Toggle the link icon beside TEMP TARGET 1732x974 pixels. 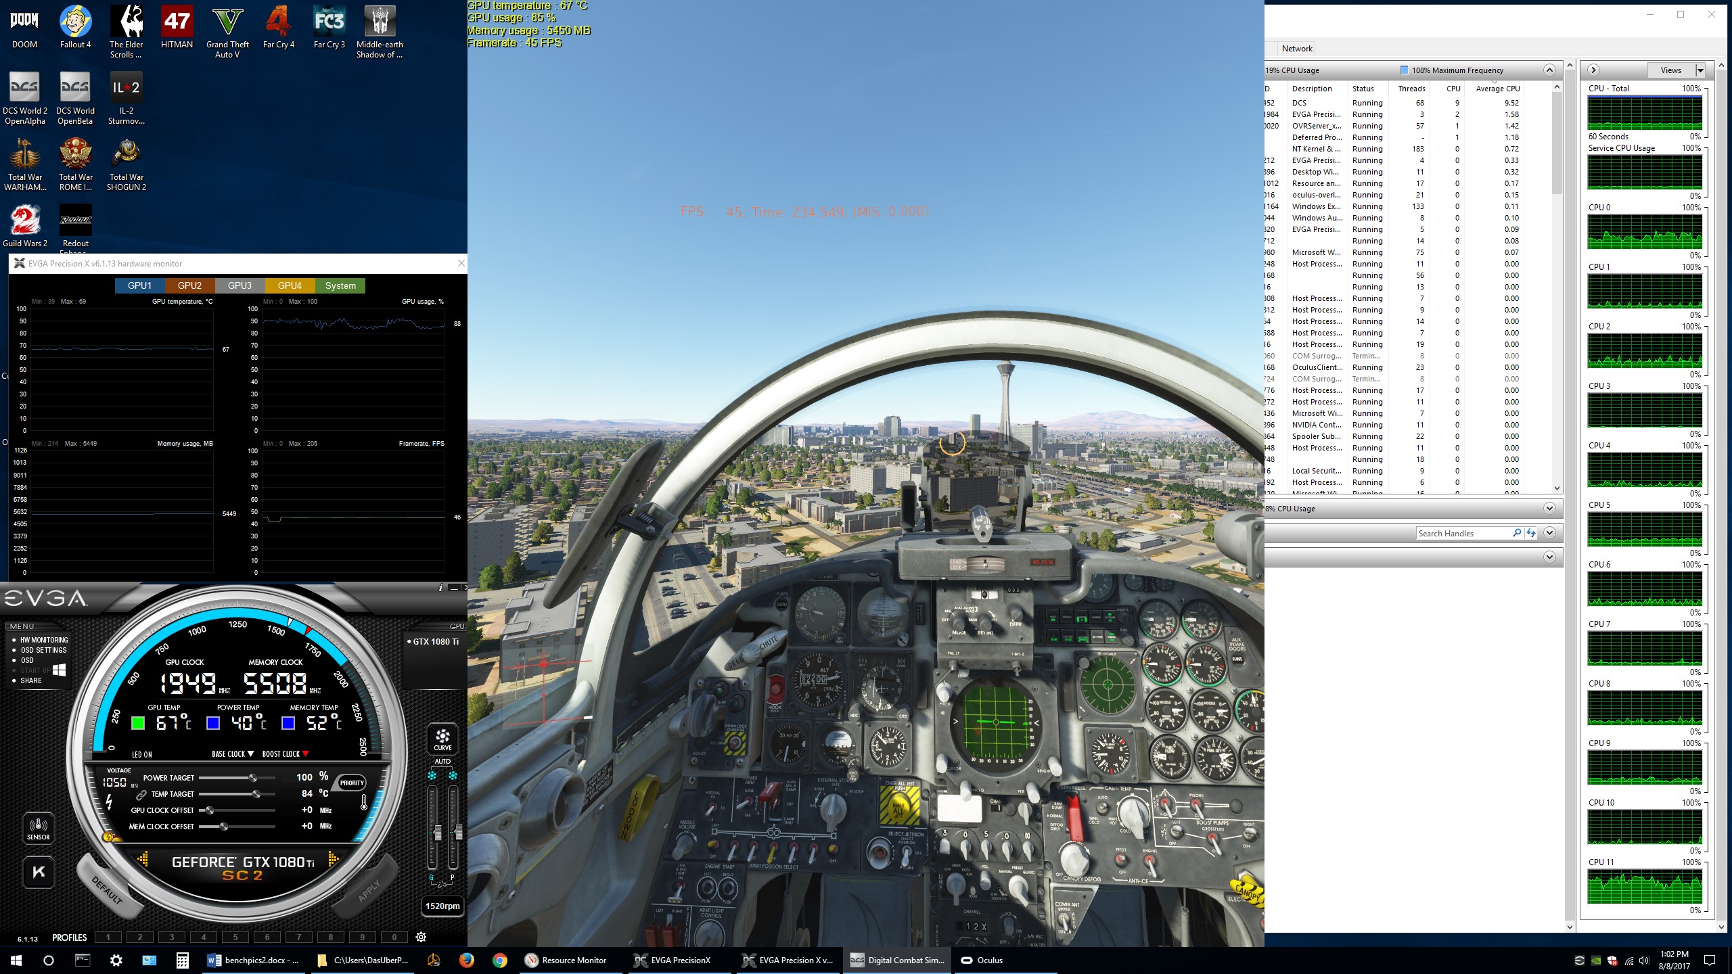[141, 795]
